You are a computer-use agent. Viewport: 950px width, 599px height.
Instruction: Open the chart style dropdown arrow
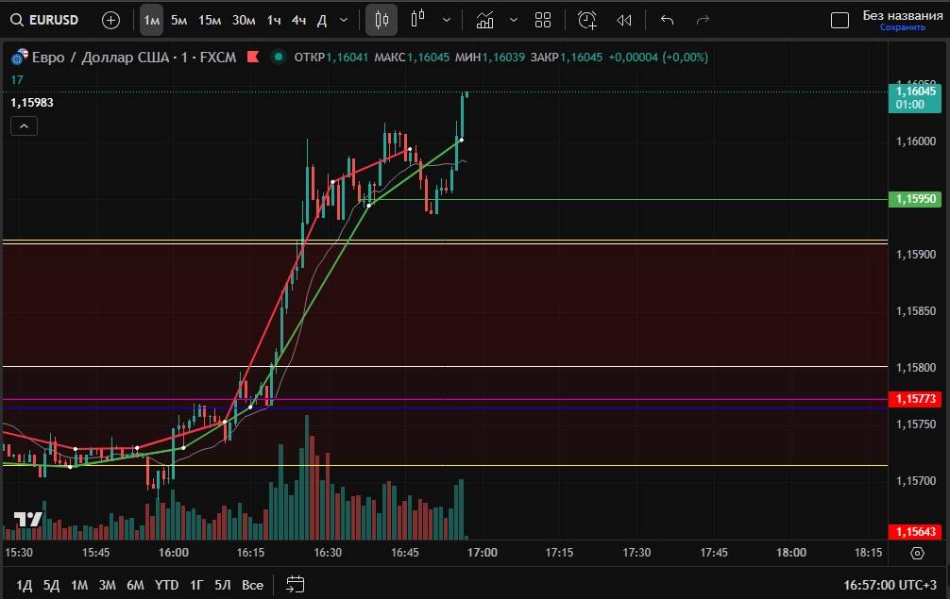coord(446,20)
